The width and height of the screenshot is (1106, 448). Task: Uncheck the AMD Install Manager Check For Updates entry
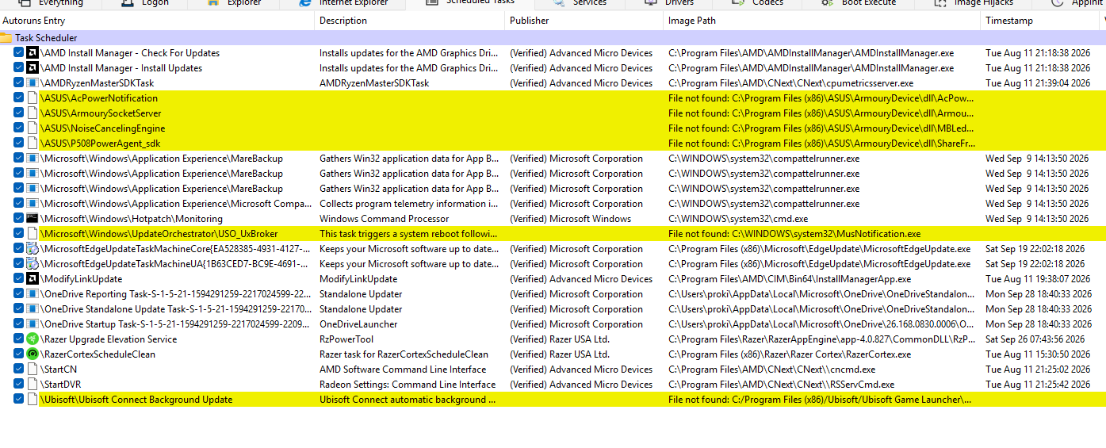pos(19,53)
